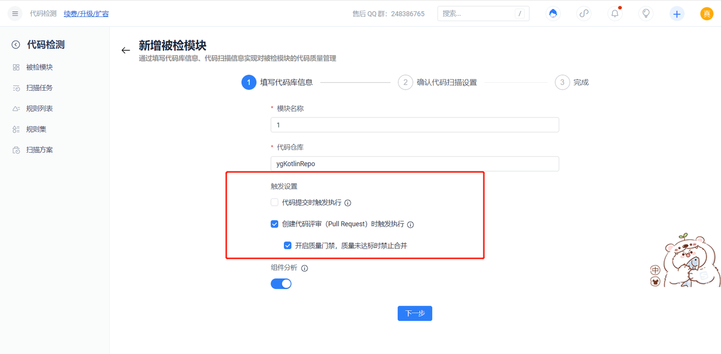This screenshot has width=721, height=354.
Task: Open the notifications bell
Action: pyautogui.click(x=615, y=14)
